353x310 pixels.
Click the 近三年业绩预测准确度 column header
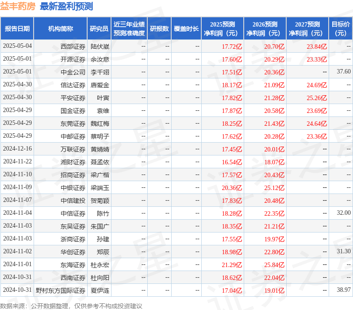[x=129, y=29]
